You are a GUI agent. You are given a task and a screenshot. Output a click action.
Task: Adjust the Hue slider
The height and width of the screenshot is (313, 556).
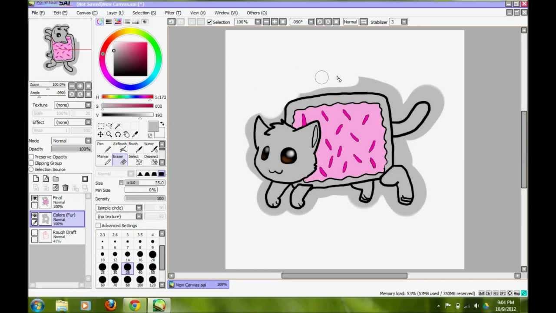[127, 97]
